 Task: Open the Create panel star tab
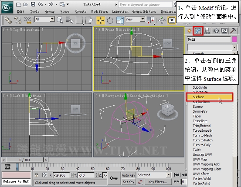point(189,31)
